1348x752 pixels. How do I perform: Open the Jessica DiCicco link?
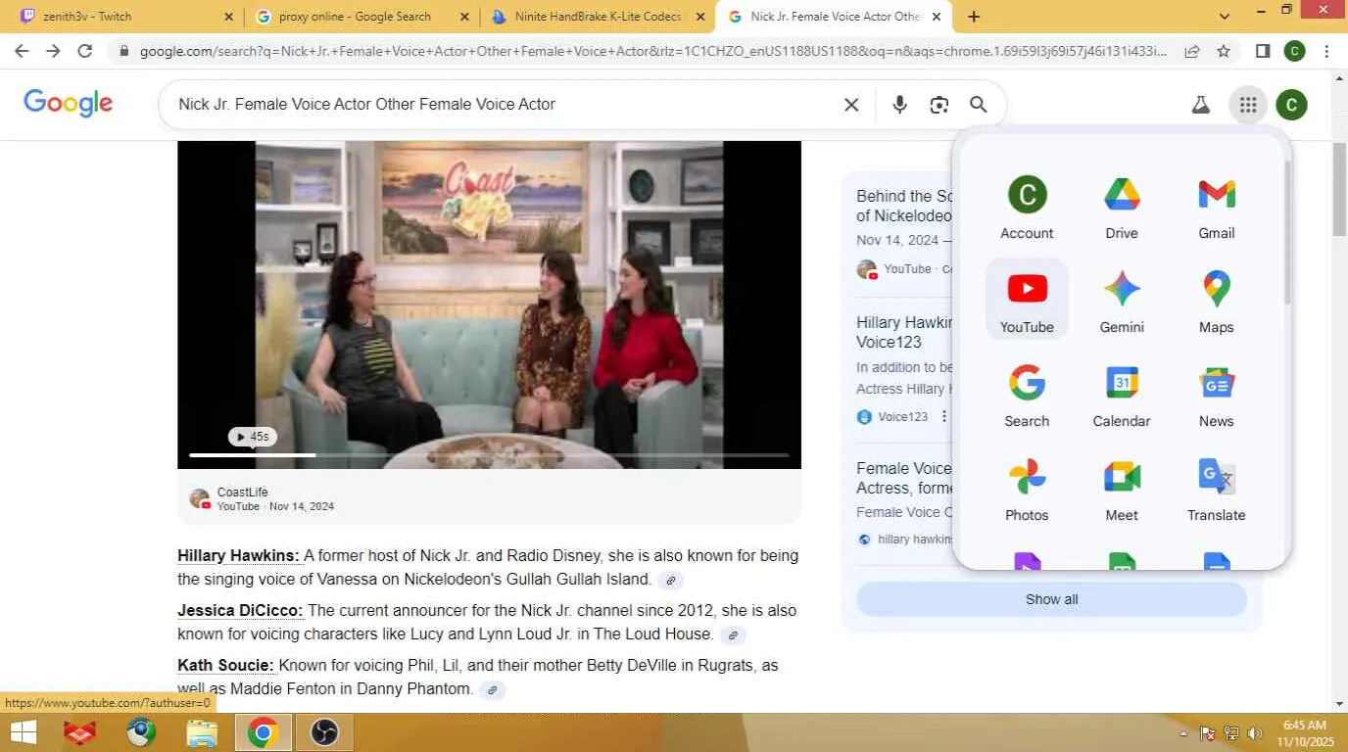241,610
